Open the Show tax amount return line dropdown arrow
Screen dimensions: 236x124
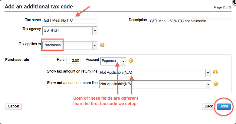click(208, 73)
